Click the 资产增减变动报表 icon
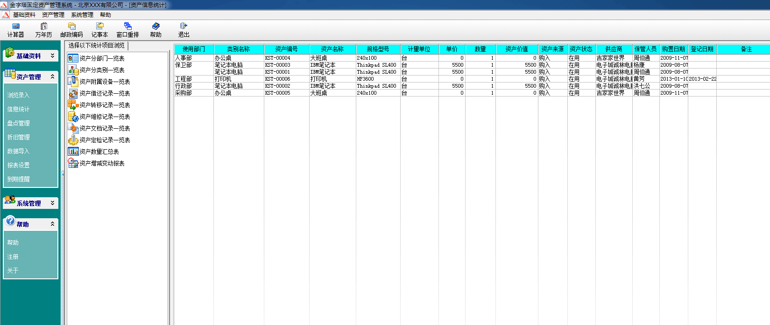 click(x=73, y=163)
